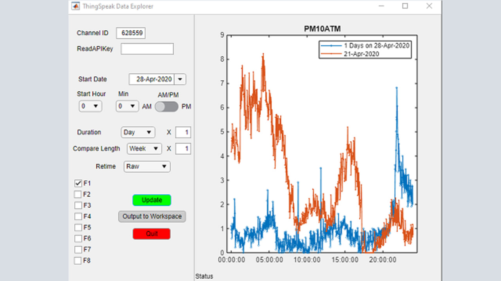Check the F2 checkbox

pyautogui.click(x=78, y=194)
